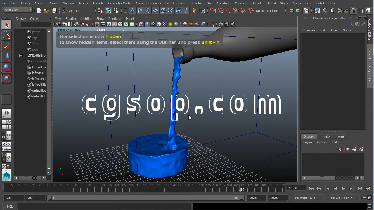The image size is (374, 210).
Task: Select the arrow Select tool
Action: 6,25
